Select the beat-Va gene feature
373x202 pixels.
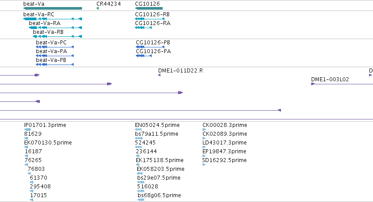click(x=53, y=8)
